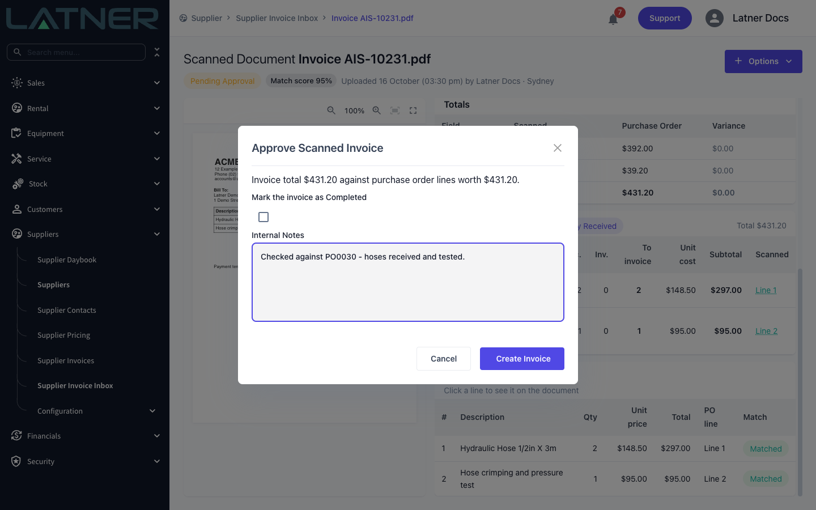Open the Line 1 scanned link
The image size is (816, 510).
(766, 290)
